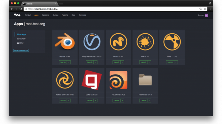Launch Mari 3.1v2
Screen dimensions: 222x124
[143, 62]
